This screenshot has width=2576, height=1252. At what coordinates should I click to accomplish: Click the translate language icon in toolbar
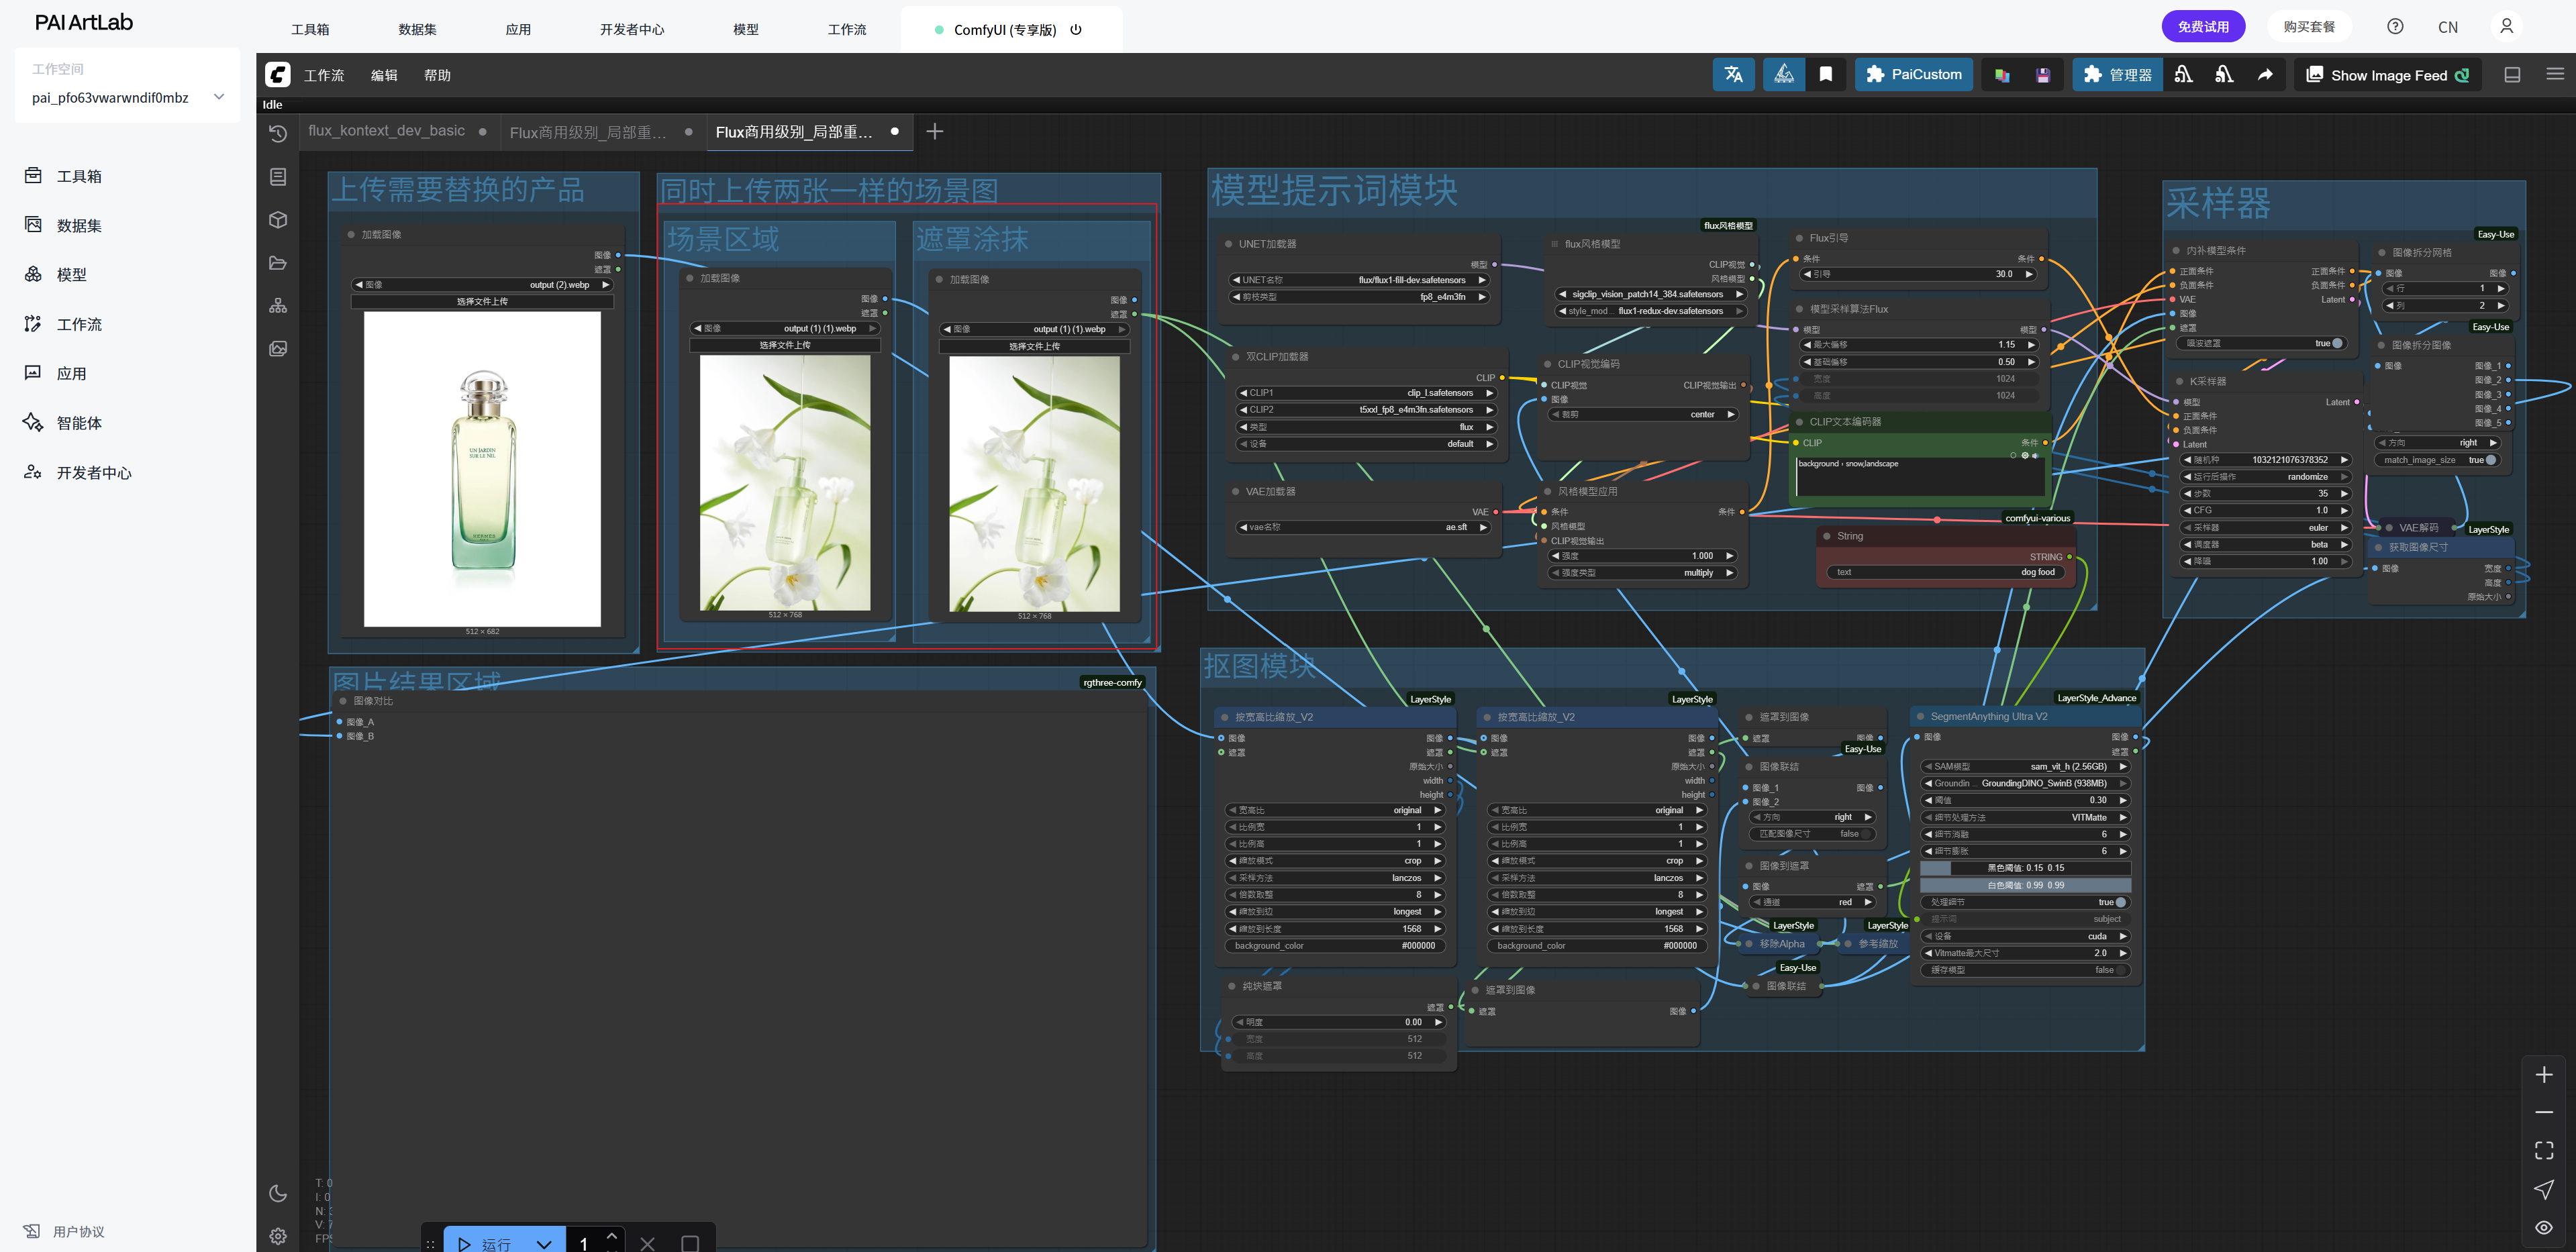point(1733,75)
